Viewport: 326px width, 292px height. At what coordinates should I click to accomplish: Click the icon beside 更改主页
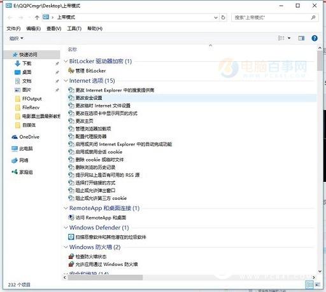click(x=71, y=121)
